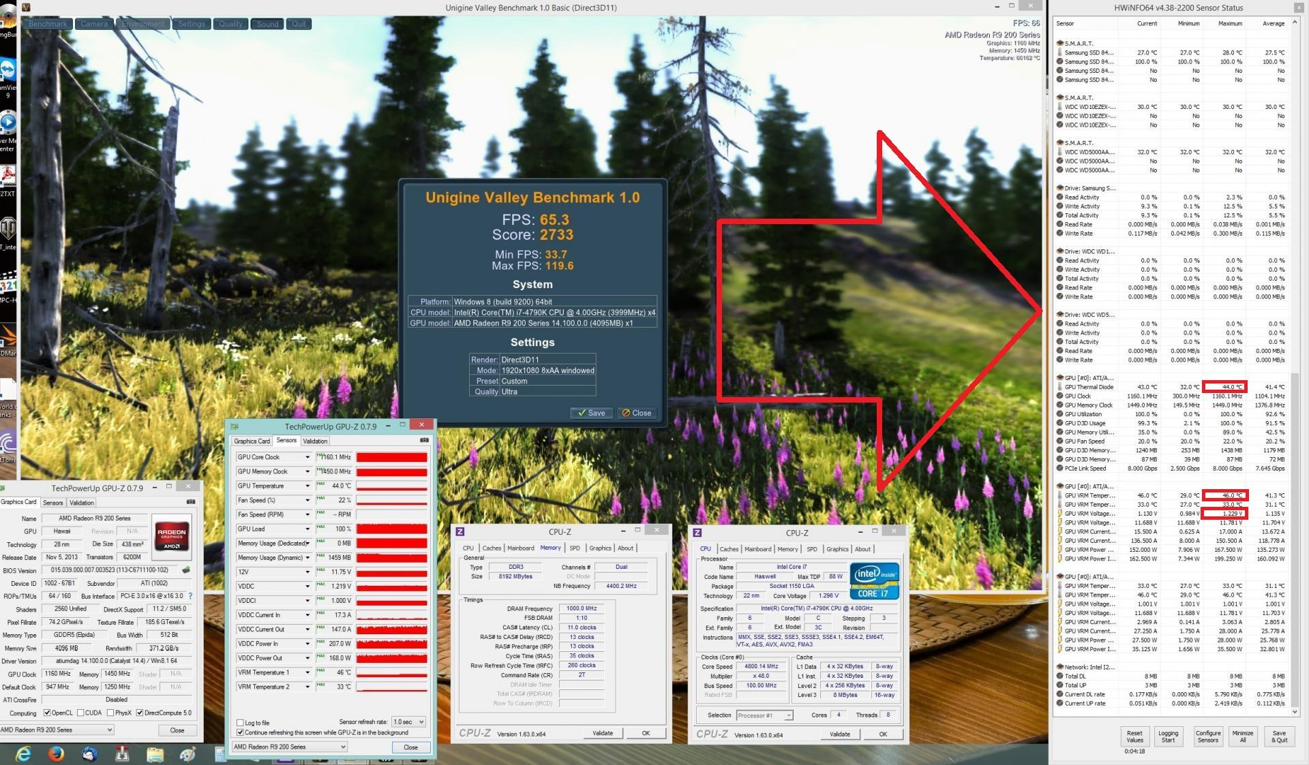This screenshot has width=1309, height=765.
Task: Click the GPU VRM Voltage sensor icon (1.130 V row)
Action: coord(1059,514)
